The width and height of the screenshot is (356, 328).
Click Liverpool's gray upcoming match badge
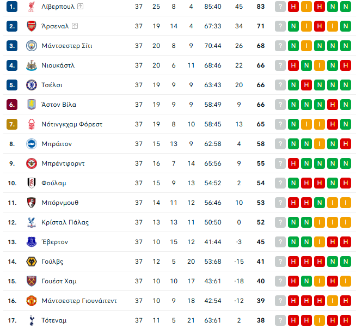[280, 7]
